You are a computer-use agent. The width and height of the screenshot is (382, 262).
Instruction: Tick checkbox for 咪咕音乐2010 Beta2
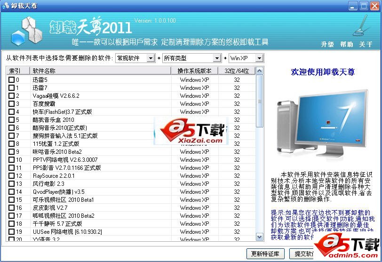pyautogui.click(x=11, y=152)
